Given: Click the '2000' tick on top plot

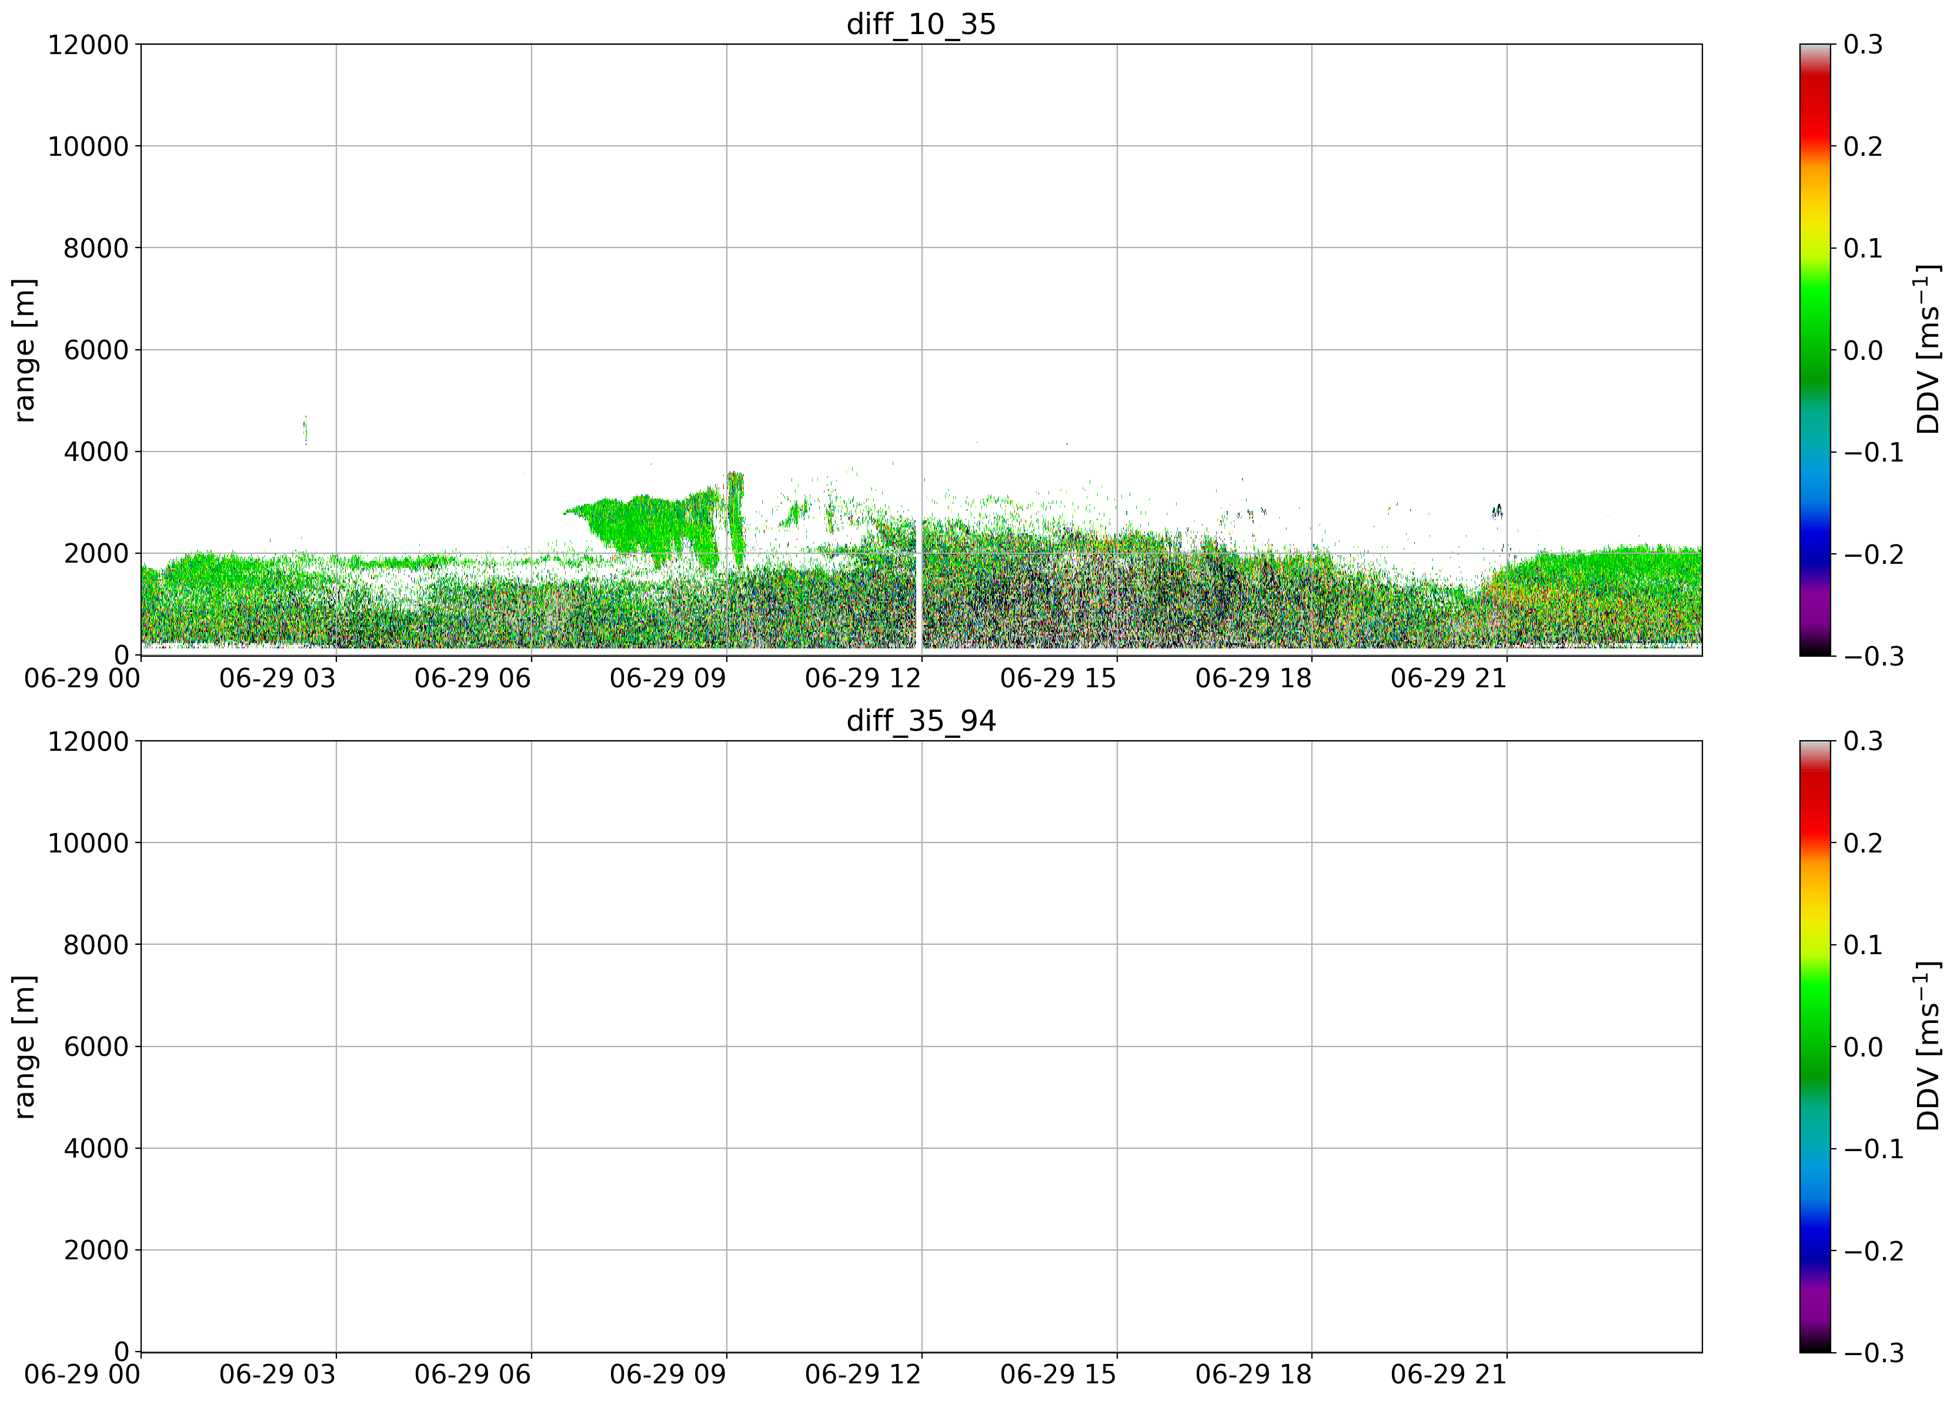Looking at the screenshot, I should (x=96, y=553).
